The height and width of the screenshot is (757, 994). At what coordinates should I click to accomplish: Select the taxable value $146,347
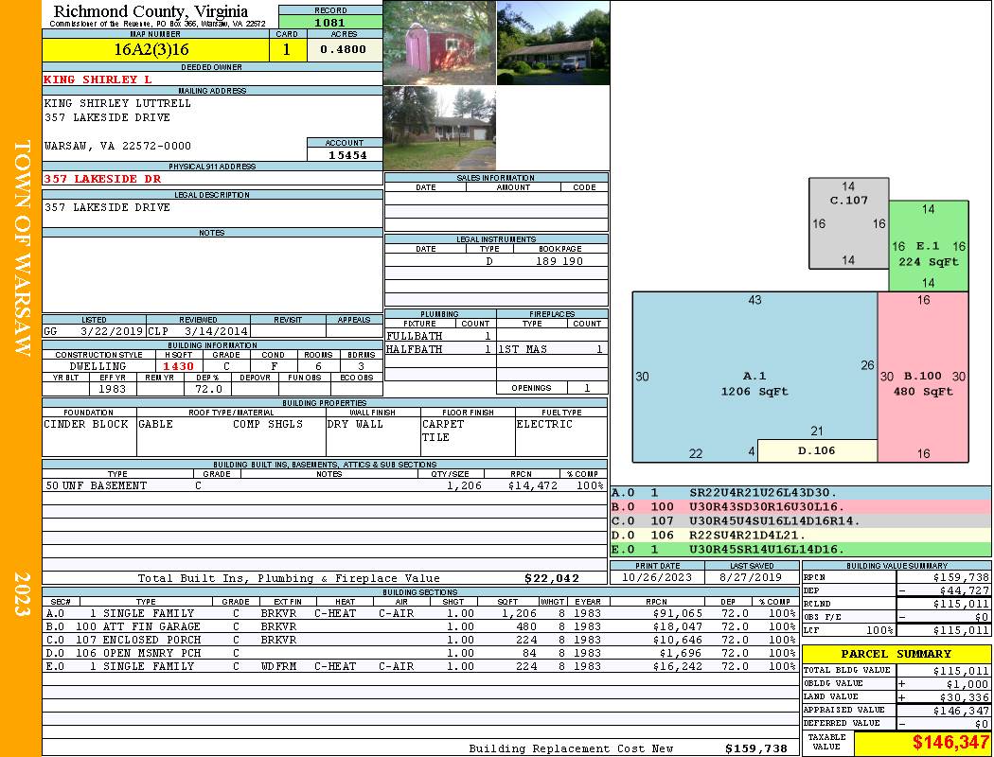click(922, 743)
